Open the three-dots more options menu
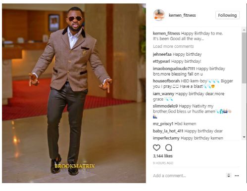 click(x=237, y=176)
